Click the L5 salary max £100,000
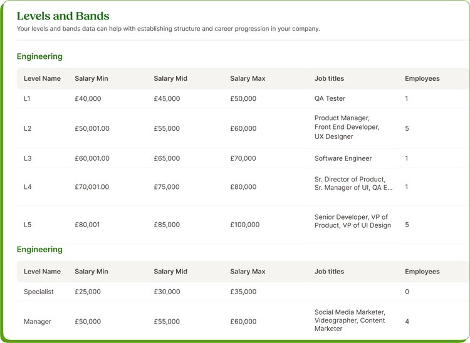Image resolution: width=470 pixels, height=343 pixels. click(x=244, y=225)
